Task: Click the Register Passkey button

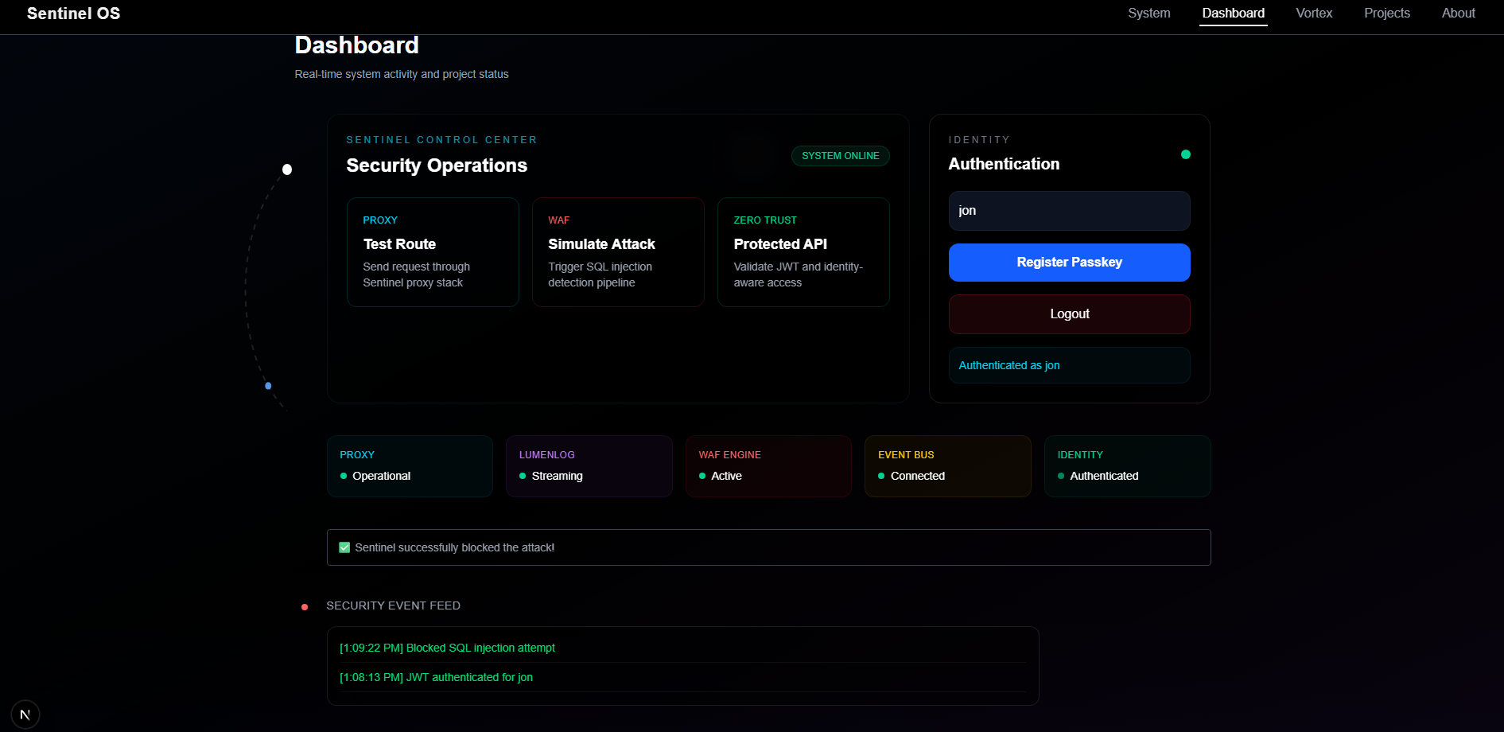Action: coord(1070,263)
